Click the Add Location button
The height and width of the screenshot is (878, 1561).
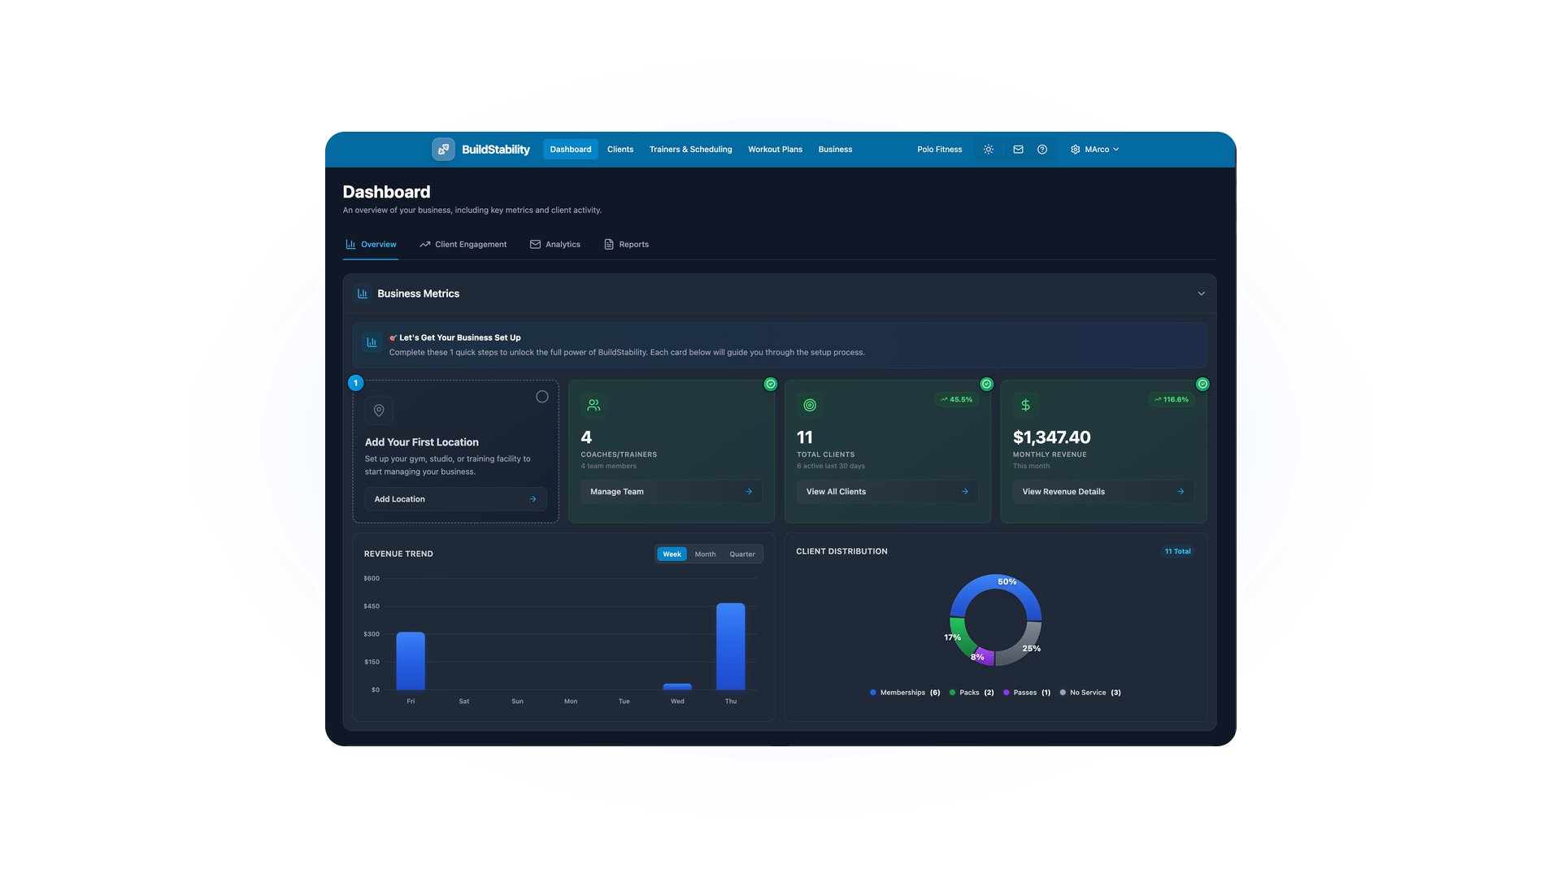coord(455,499)
